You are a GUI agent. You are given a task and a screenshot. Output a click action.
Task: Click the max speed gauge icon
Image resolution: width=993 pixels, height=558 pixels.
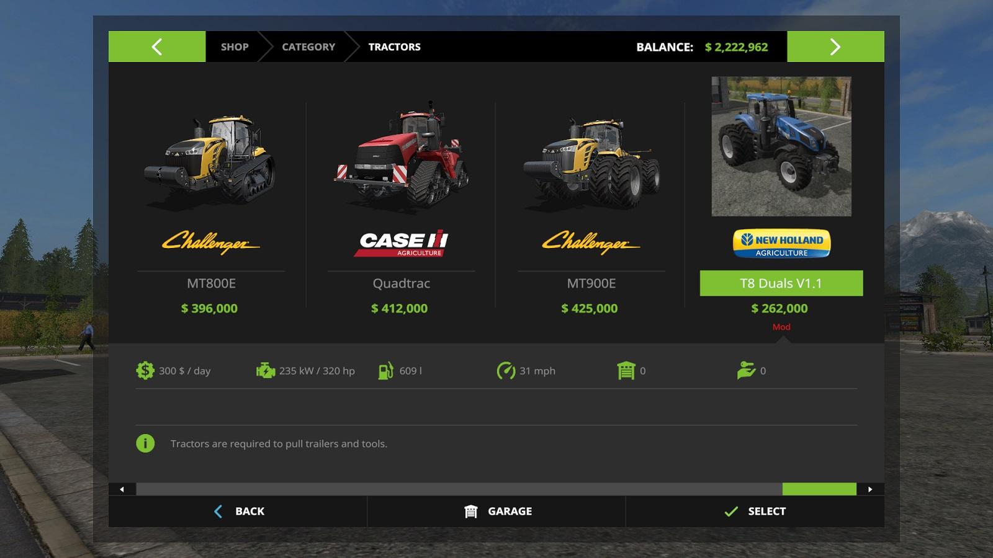pyautogui.click(x=506, y=371)
